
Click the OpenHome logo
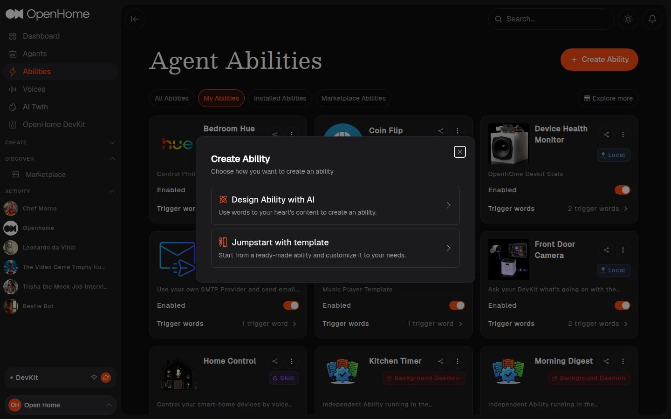(x=47, y=14)
